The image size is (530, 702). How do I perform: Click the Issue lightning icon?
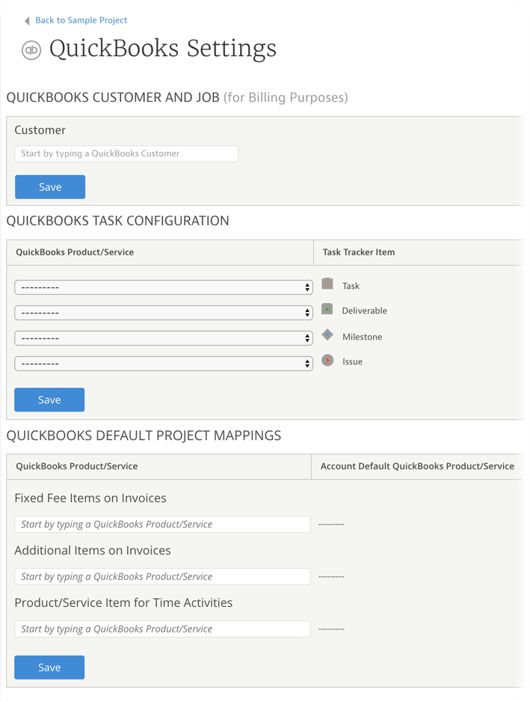[327, 360]
